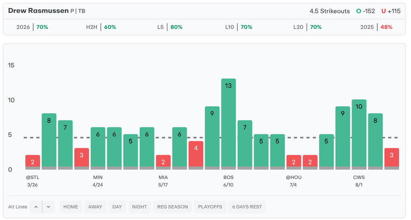Decrease the Alt Lines value with down chevron
Image resolution: width=411 pixels, height=220 pixels.
pyautogui.click(x=49, y=207)
